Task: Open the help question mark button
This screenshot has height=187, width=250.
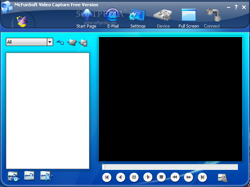Action: [x=236, y=7]
